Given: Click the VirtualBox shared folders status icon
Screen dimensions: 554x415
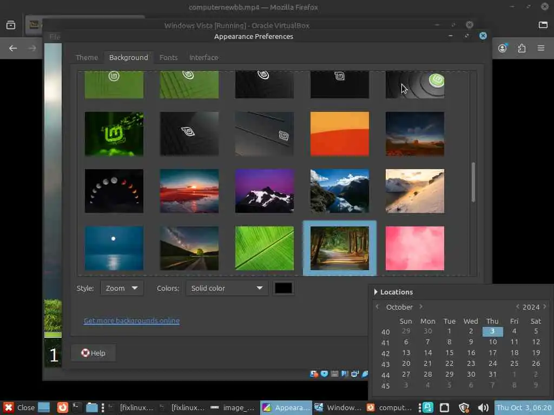Looking at the screenshot, I should click(x=345, y=374).
